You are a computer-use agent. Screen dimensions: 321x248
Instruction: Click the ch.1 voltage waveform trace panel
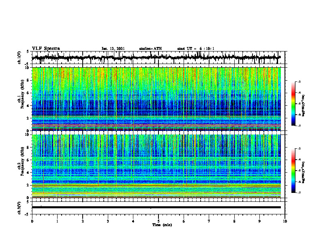point(158,58)
